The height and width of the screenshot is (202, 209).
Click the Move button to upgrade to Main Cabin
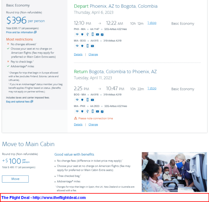pos(15,179)
